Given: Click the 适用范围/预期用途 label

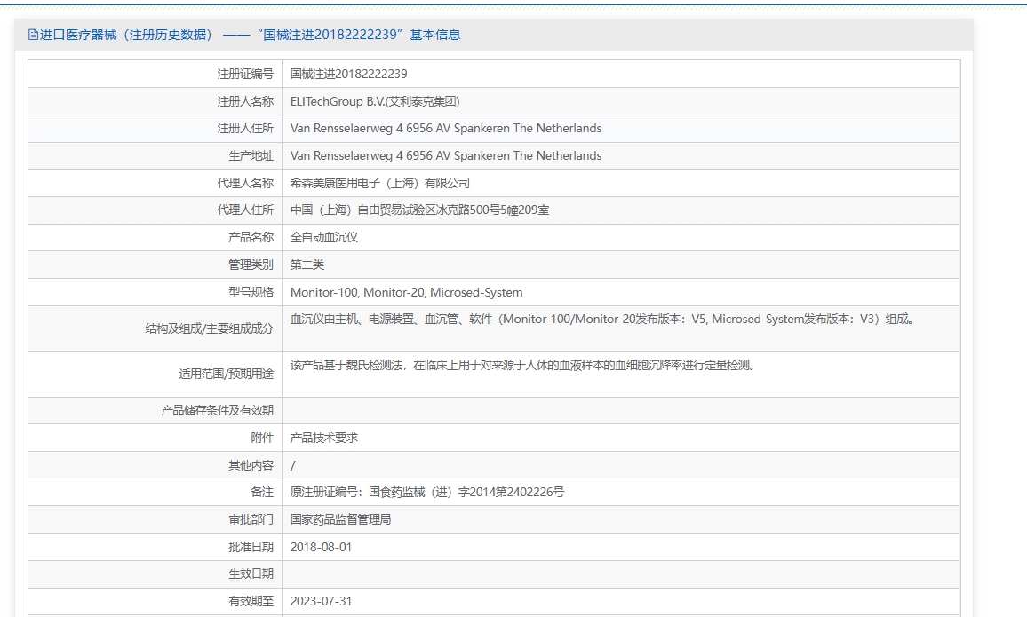Looking at the screenshot, I should pyautogui.click(x=226, y=375).
